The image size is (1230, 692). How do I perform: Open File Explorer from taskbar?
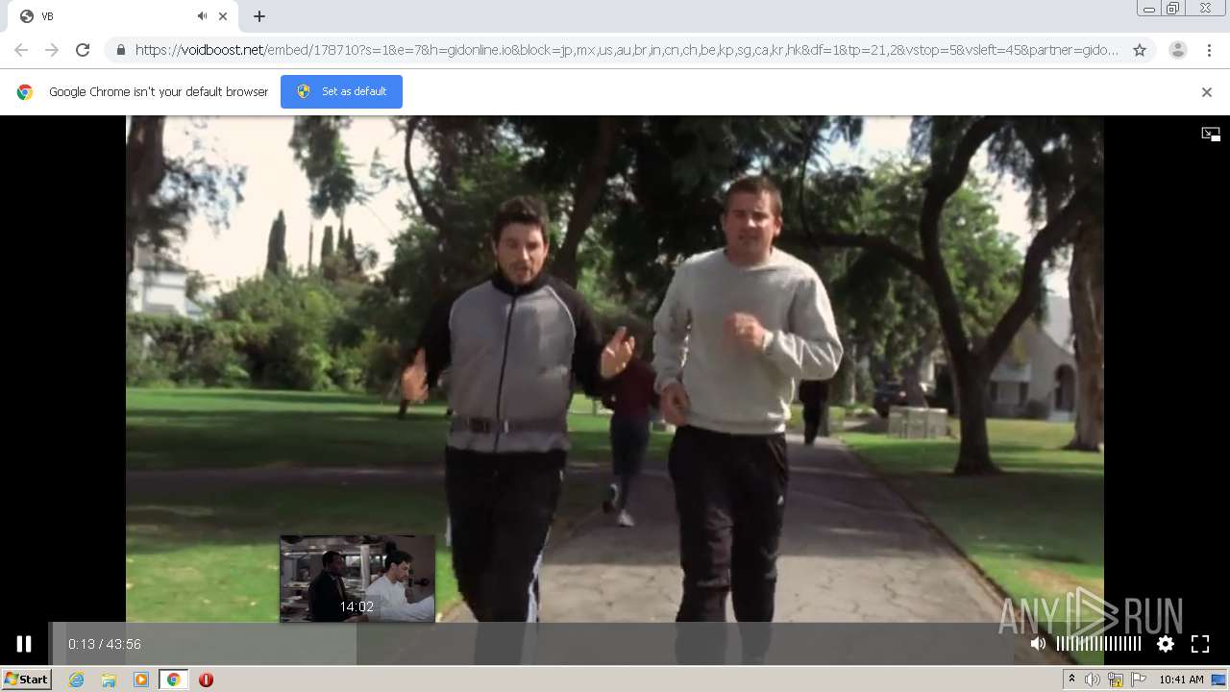[x=109, y=680]
